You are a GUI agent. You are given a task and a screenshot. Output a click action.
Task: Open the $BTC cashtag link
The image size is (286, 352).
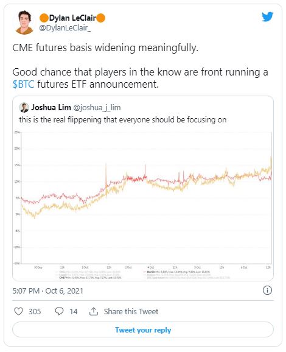23,85
